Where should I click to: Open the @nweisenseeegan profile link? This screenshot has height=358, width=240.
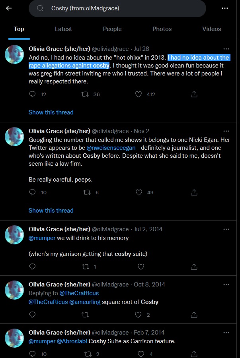111,148
